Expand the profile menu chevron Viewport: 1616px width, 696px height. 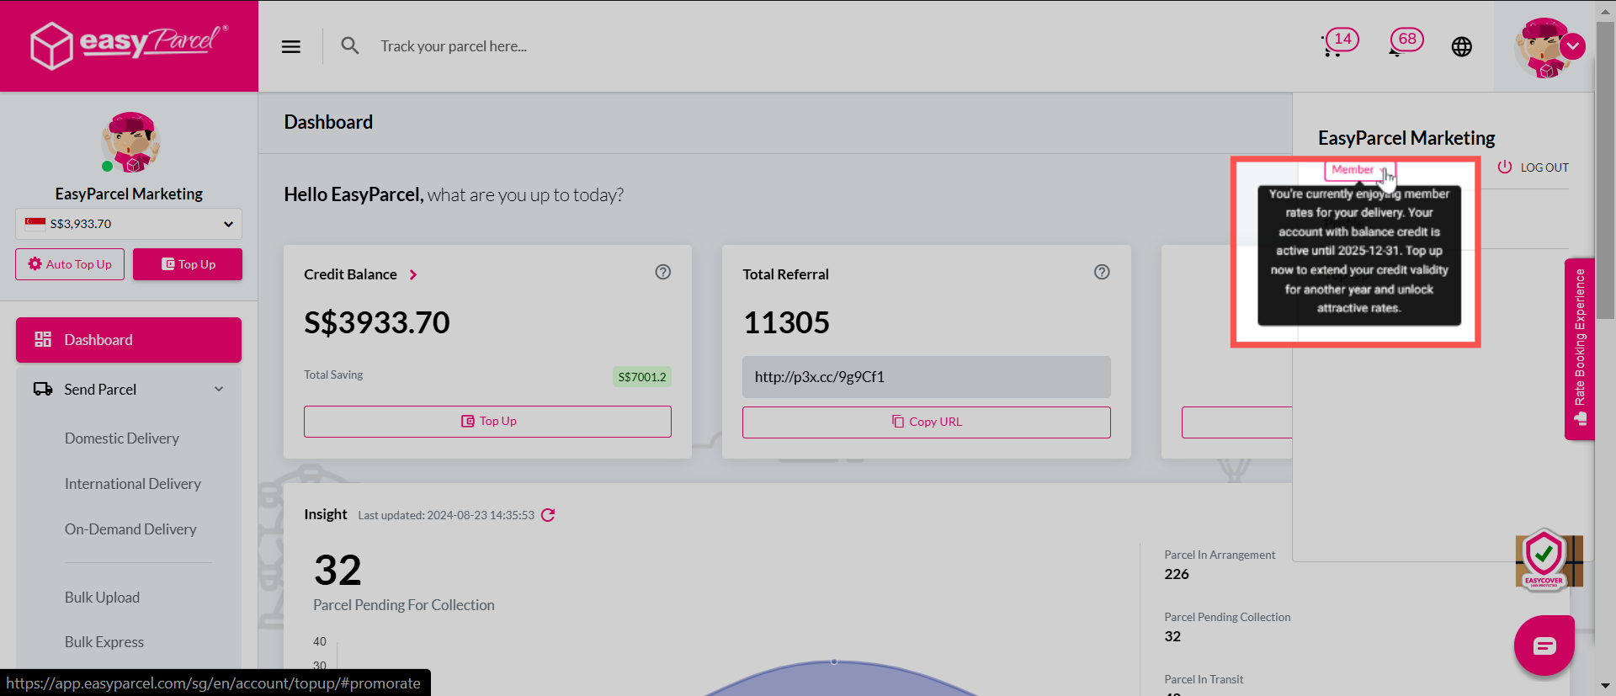point(1572,46)
